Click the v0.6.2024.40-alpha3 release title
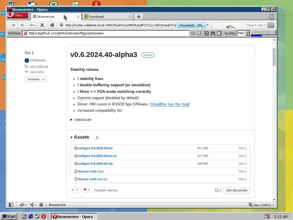This screenshot has width=293, height=220. (104, 55)
